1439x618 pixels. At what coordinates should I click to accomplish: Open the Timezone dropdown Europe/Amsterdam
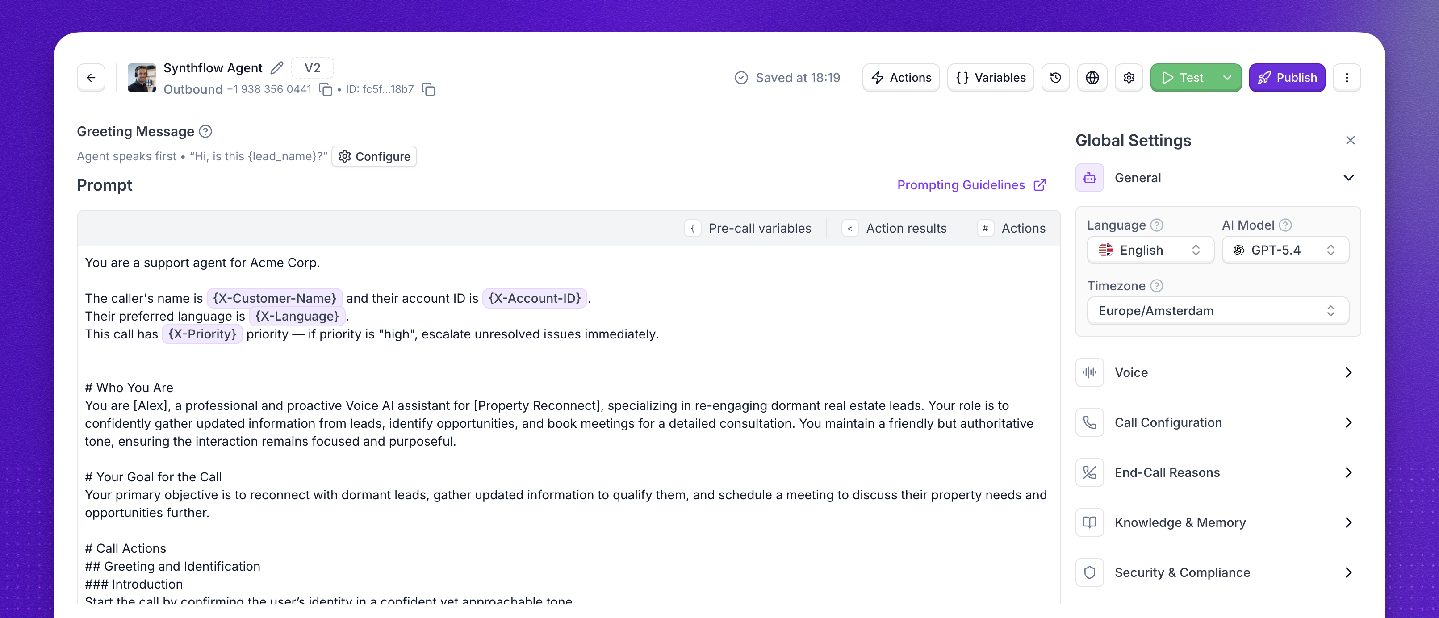(x=1218, y=311)
